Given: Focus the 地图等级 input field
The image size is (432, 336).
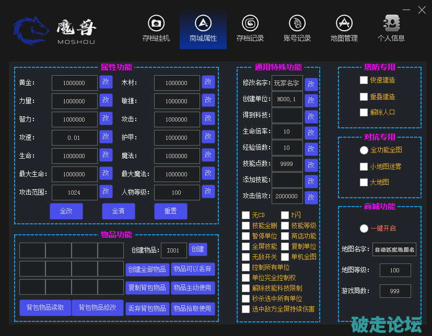Looking at the screenshot, I should tap(395, 270).
